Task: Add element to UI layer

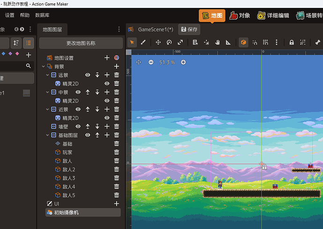Action: 117,204
